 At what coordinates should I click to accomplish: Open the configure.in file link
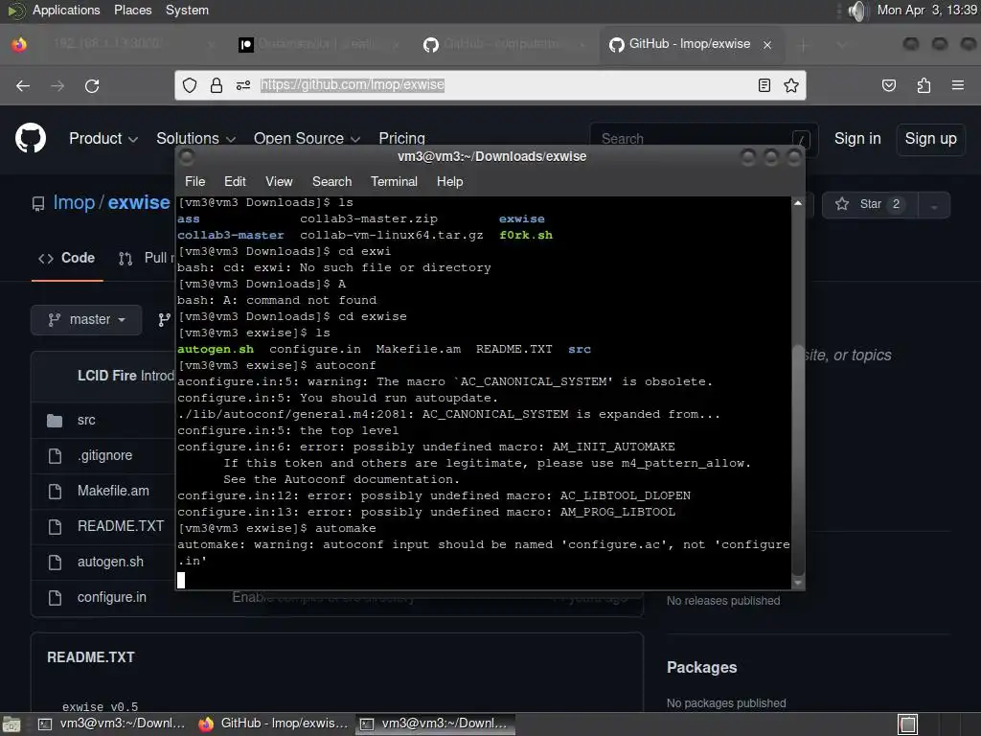pyautogui.click(x=112, y=598)
